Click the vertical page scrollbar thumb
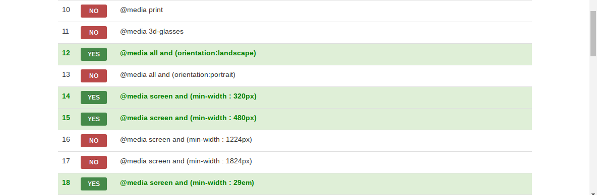597x195 pixels. (593, 33)
